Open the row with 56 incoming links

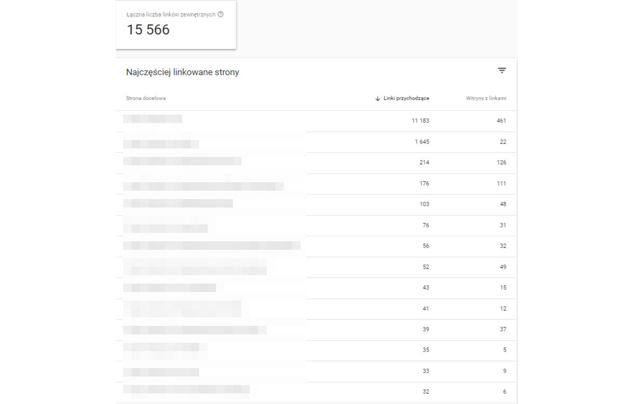tap(316, 246)
